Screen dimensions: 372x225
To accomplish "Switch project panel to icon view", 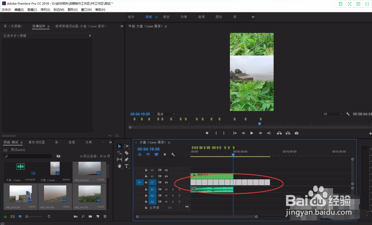I will 20,216.
